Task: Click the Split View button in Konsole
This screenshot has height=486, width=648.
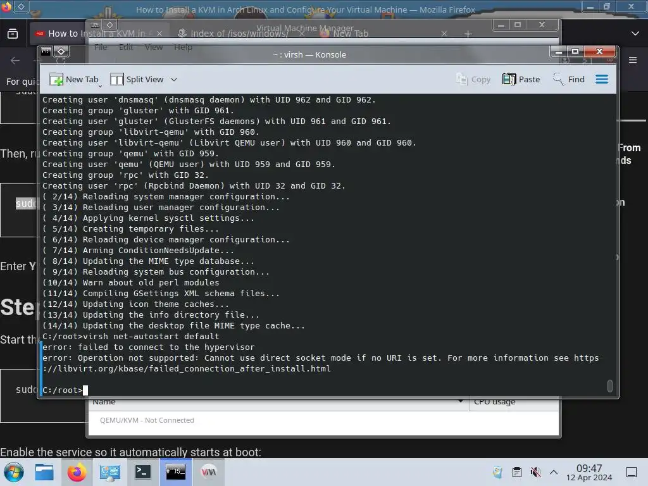Action: [x=137, y=79]
